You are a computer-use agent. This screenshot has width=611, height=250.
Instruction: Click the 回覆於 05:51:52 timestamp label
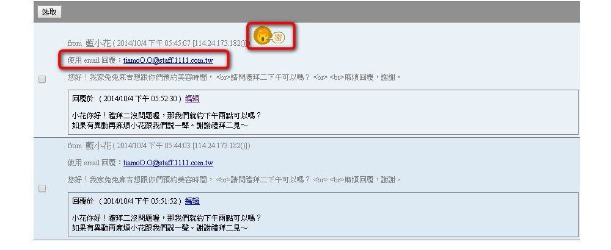click(128, 201)
